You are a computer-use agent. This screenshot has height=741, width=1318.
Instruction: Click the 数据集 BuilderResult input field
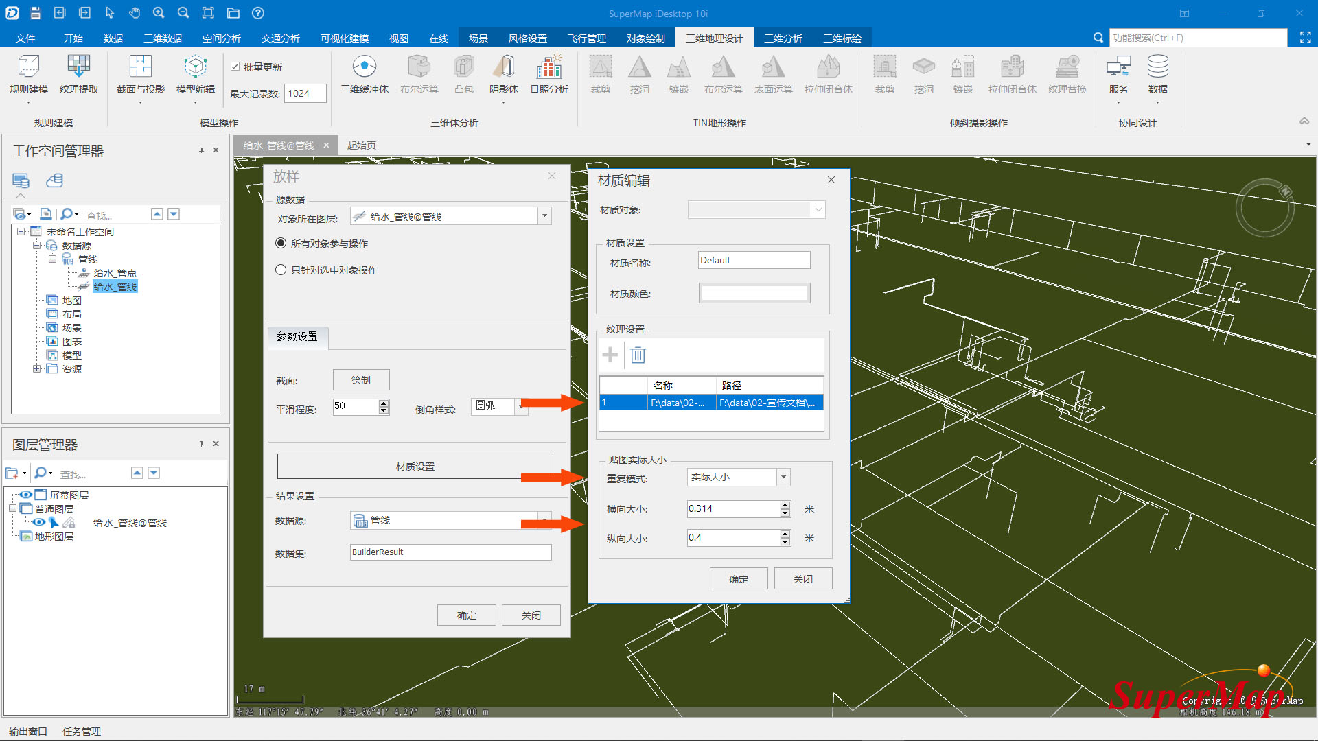point(450,552)
